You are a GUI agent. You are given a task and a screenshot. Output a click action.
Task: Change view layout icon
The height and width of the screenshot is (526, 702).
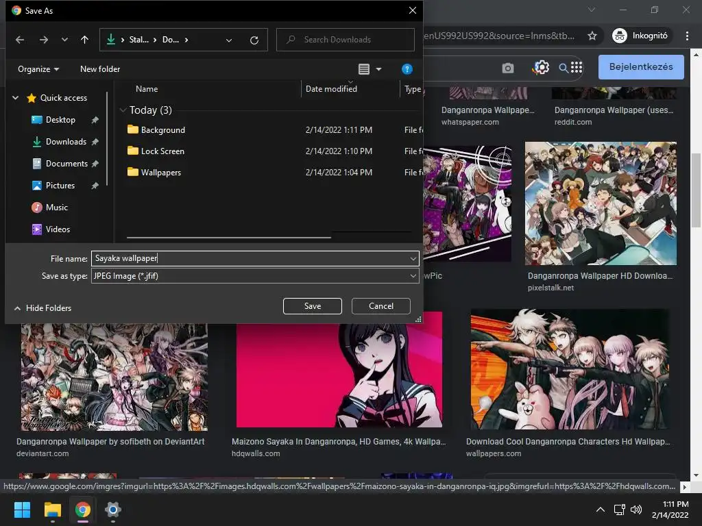pyautogui.click(x=364, y=69)
